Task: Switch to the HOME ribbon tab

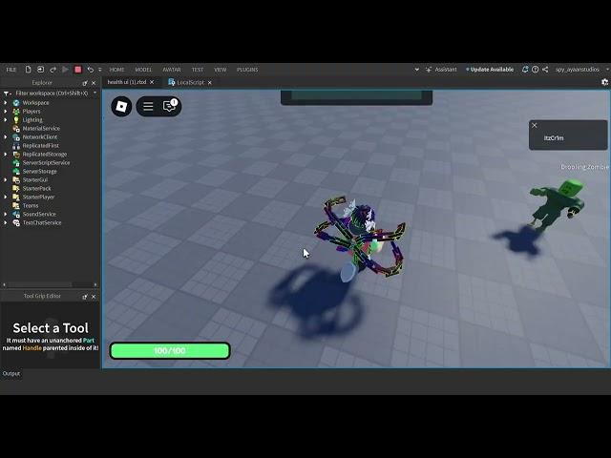Action: (116, 70)
